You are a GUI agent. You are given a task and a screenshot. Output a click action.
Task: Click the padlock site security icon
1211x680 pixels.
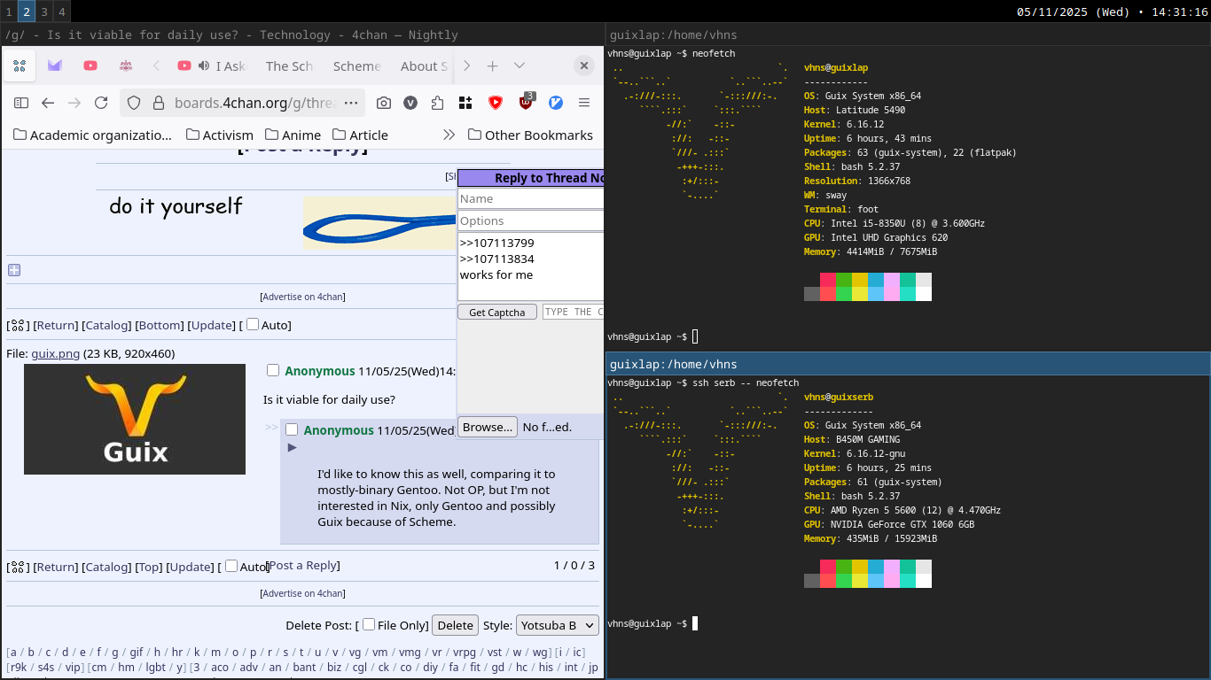coord(159,103)
